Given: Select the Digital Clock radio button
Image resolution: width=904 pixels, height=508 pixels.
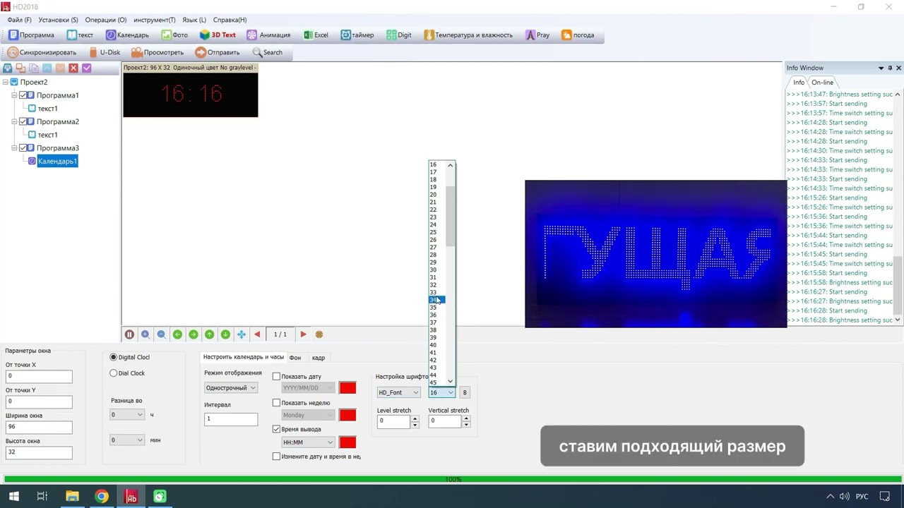Looking at the screenshot, I should pyautogui.click(x=114, y=358).
